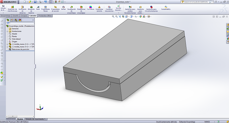The width and height of the screenshot is (229, 123).
Task: Open the Estudio de movimiento 1 tab
Action: coord(36,119)
